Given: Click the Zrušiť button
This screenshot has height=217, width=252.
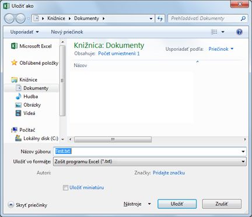Looking at the screenshot, I should tap(222, 204).
